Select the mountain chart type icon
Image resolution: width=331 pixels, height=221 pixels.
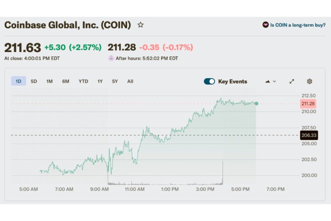(x=267, y=81)
